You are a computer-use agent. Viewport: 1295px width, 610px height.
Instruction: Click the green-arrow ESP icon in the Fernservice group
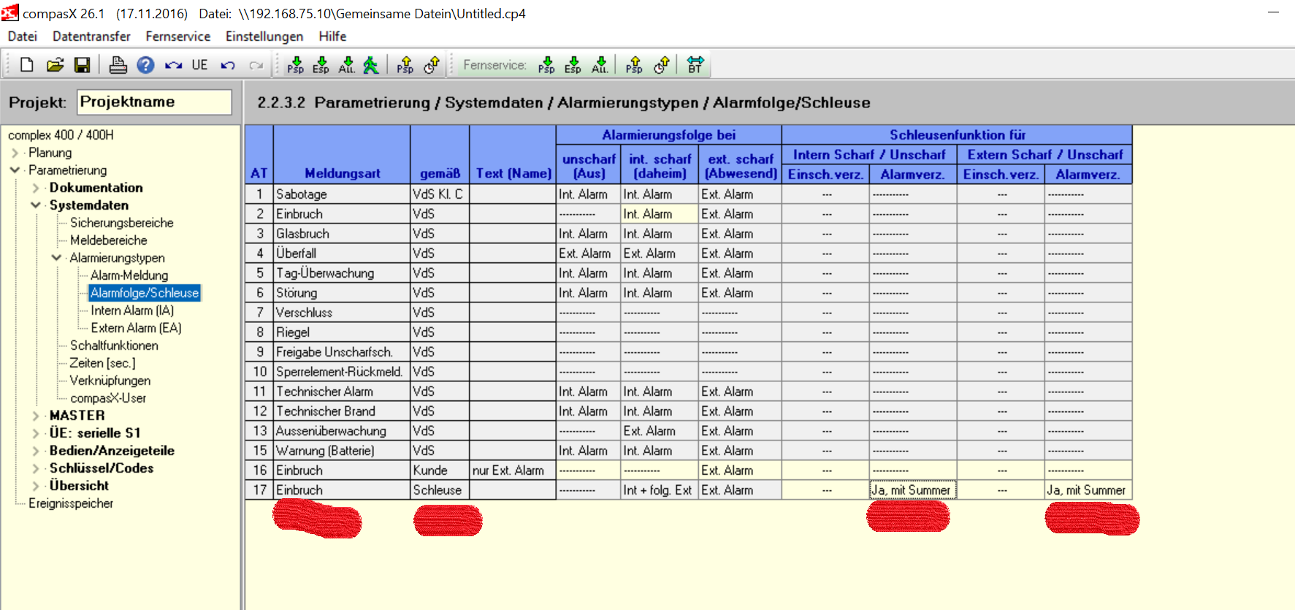pyautogui.click(x=573, y=65)
